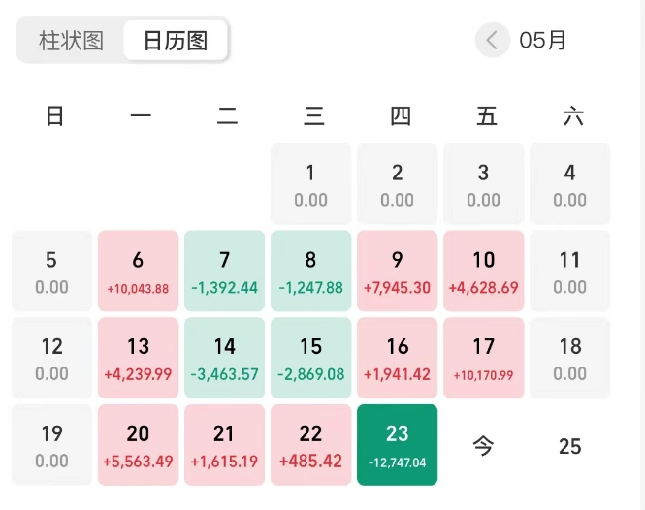This screenshot has width=645, height=510.
Task: Open May 20 with +5,563.49 profit
Action: pyautogui.click(x=138, y=445)
